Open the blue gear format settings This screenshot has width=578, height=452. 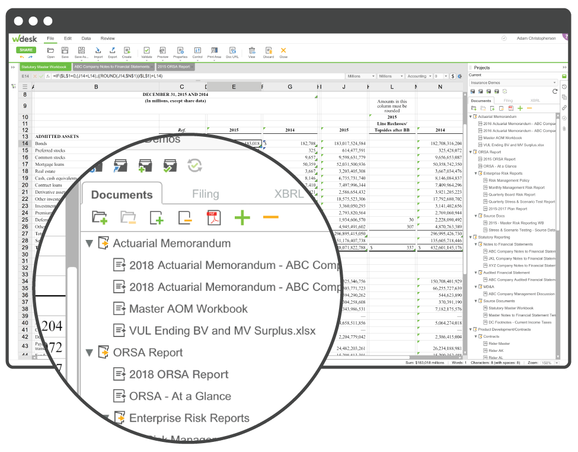[x=459, y=76]
